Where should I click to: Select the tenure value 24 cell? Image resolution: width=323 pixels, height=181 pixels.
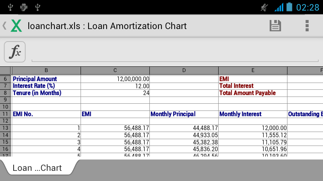115,93
